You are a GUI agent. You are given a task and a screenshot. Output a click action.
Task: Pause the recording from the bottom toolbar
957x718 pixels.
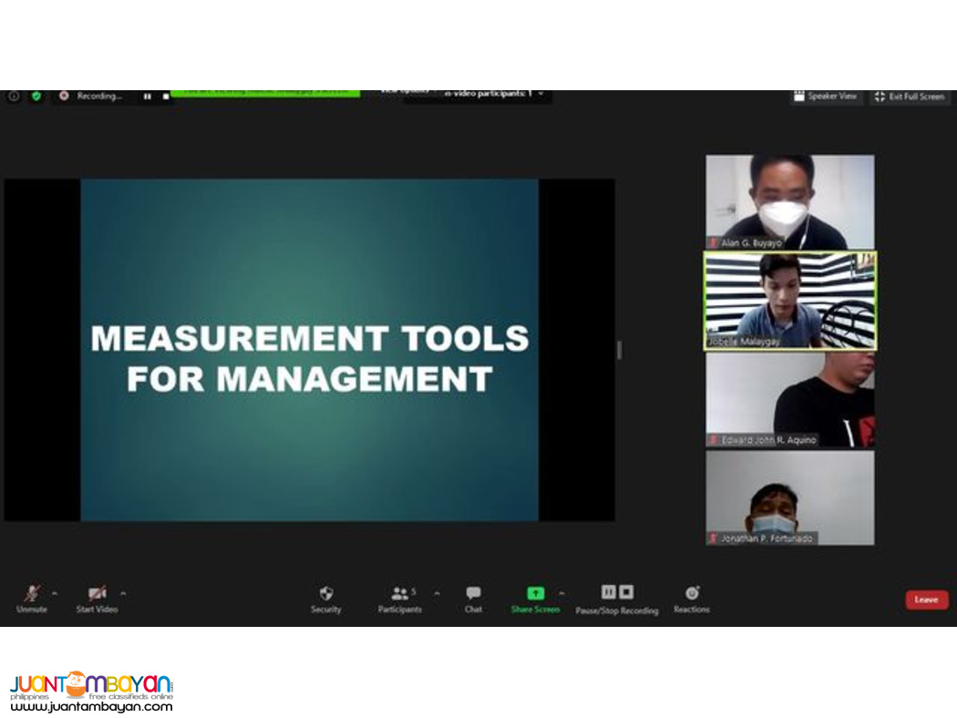tap(608, 592)
